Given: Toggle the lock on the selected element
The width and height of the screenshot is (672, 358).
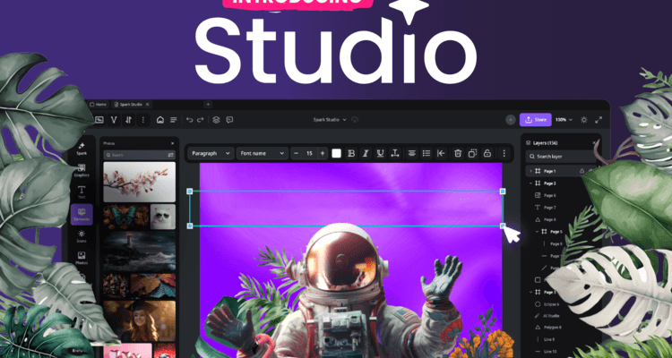Looking at the screenshot, I should click(x=487, y=153).
